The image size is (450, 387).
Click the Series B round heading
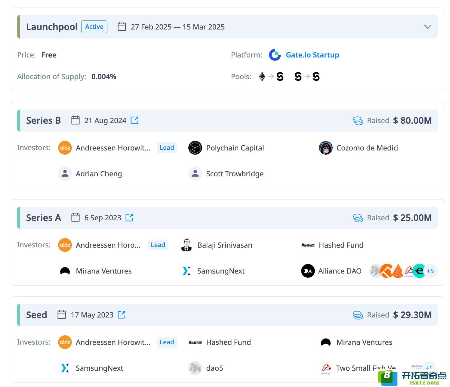pos(43,120)
